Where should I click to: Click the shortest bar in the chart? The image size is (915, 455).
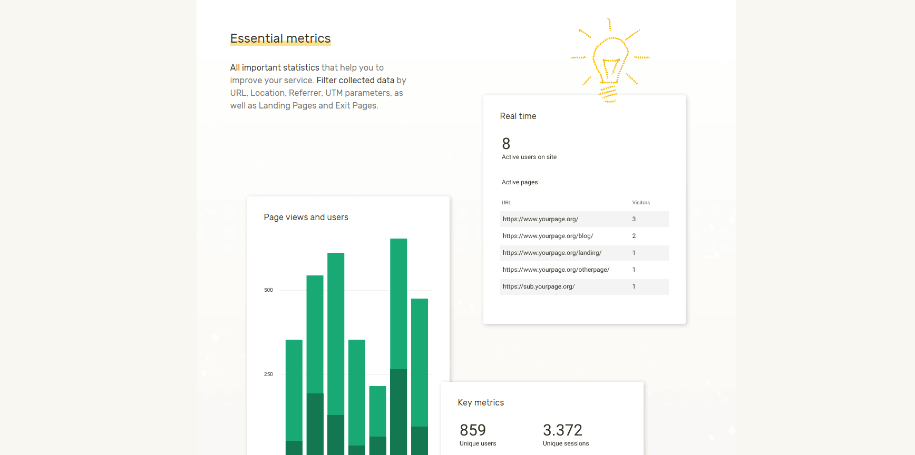coord(377,420)
